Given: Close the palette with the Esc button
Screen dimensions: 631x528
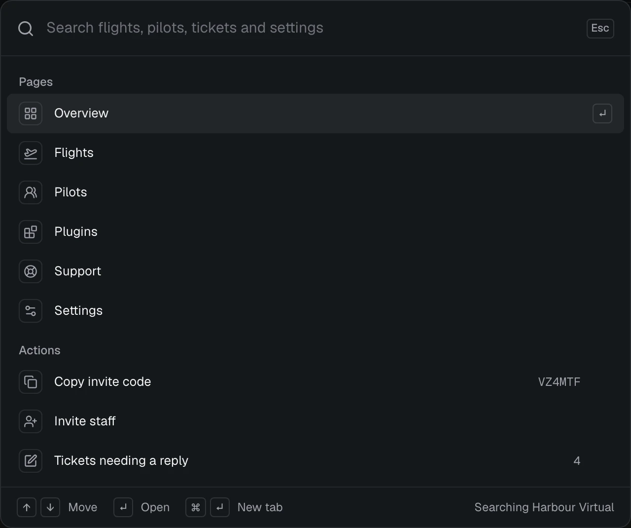Looking at the screenshot, I should pyautogui.click(x=600, y=28).
